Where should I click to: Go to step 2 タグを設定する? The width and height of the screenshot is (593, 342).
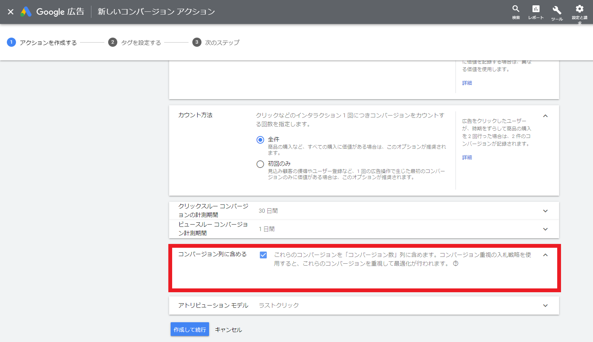coord(134,42)
